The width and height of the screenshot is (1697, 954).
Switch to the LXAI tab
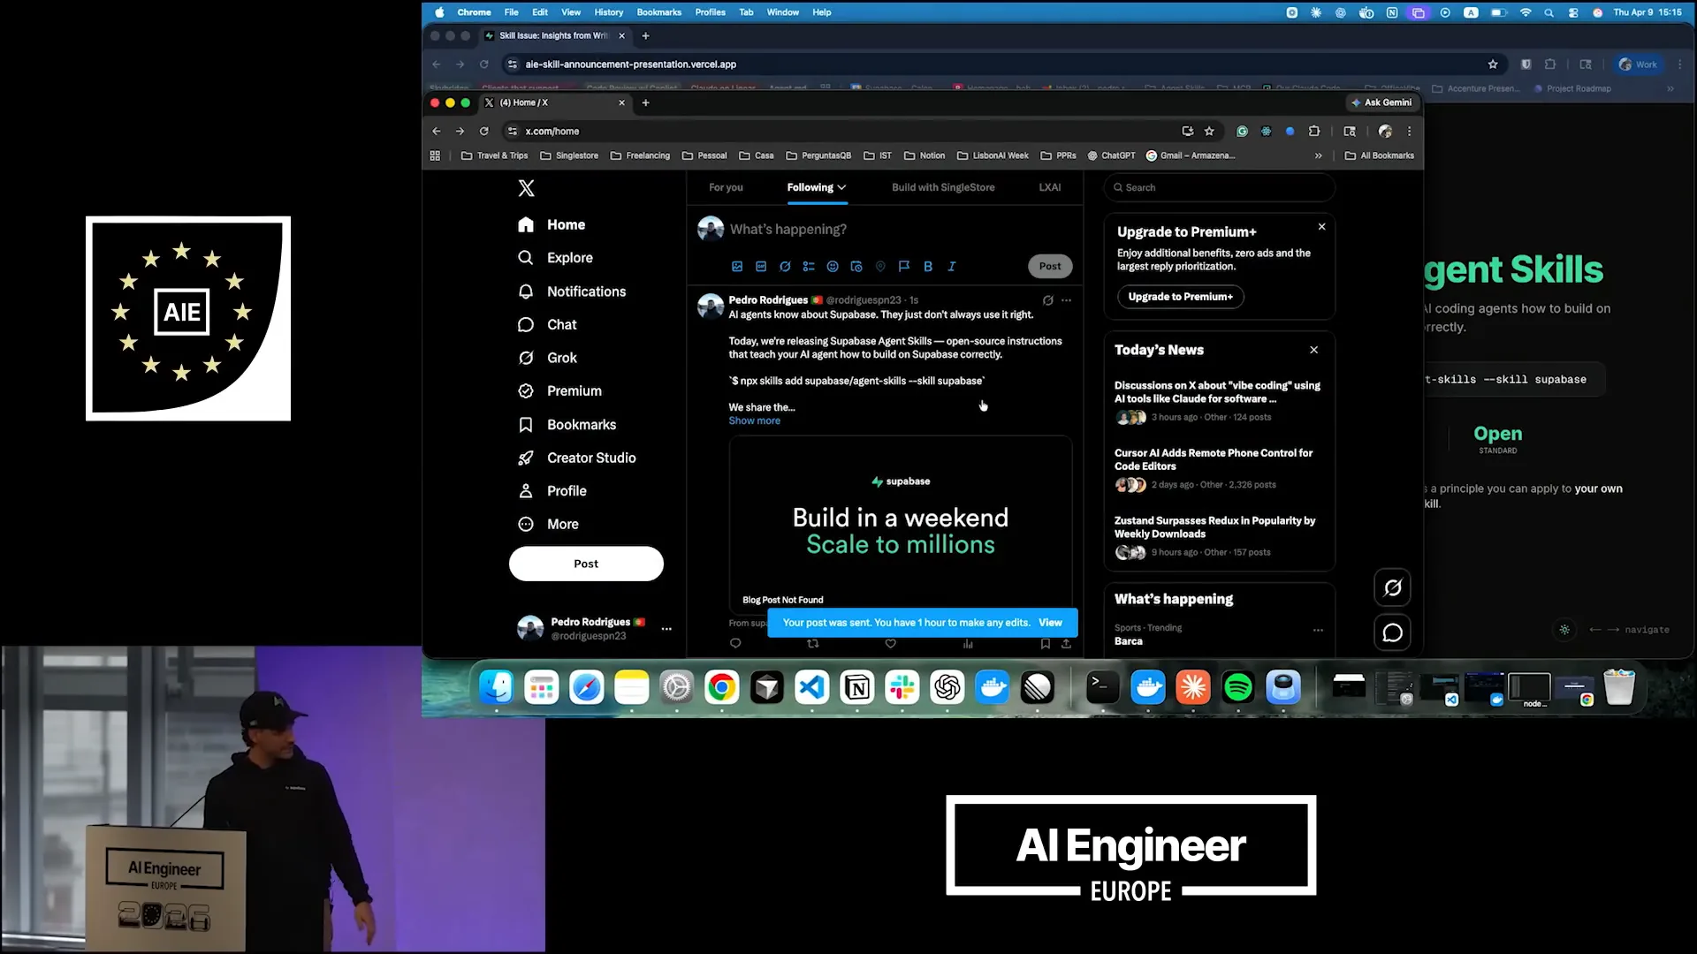1050,187
